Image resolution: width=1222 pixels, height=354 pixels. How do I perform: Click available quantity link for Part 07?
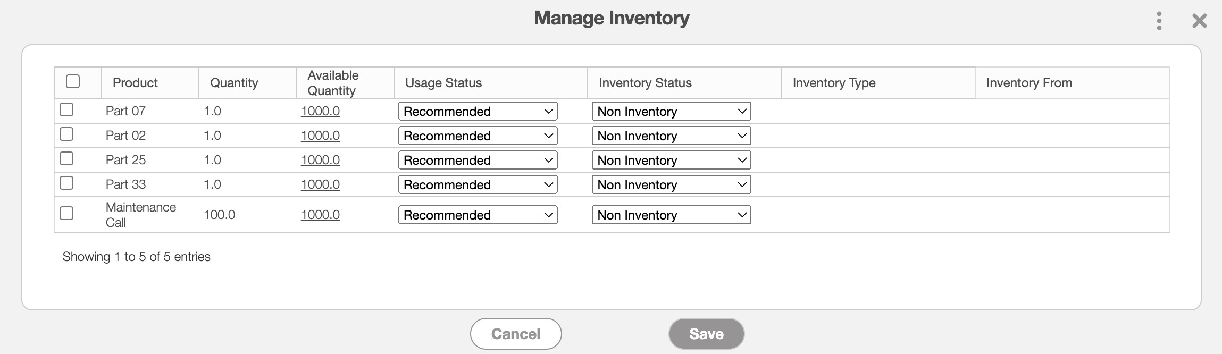[x=320, y=111]
